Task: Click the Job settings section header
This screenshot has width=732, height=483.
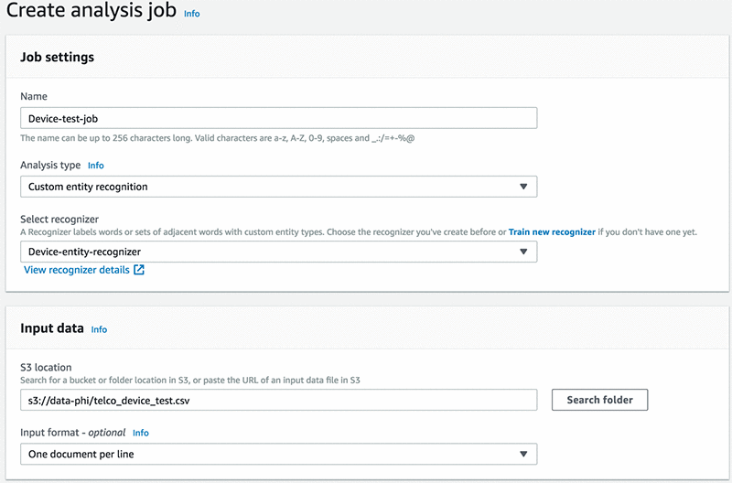Action: (x=57, y=57)
